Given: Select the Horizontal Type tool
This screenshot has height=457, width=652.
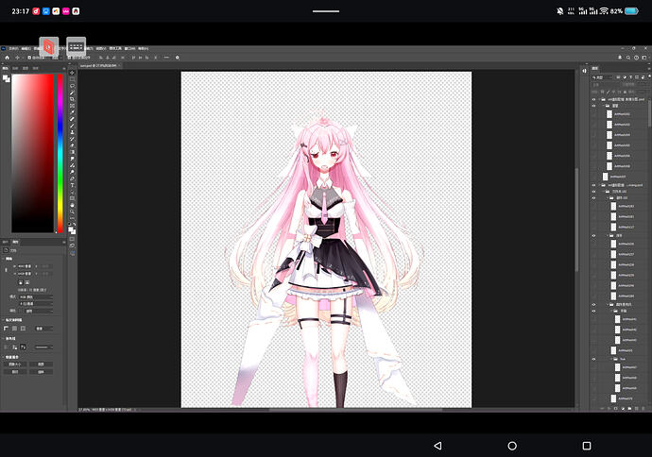Looking at the screenshot, I should 73,185.
